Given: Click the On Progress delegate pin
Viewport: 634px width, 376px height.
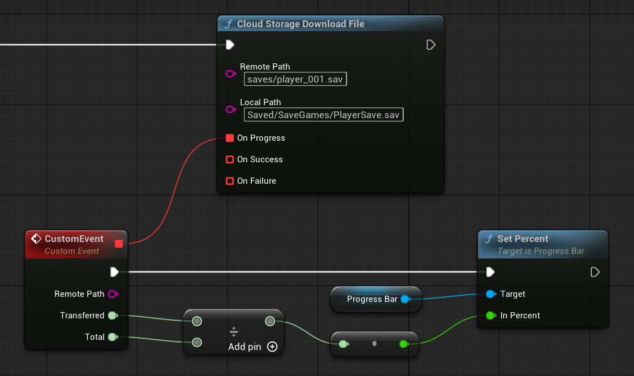Looking at the screenshot, I should point(230,138).
